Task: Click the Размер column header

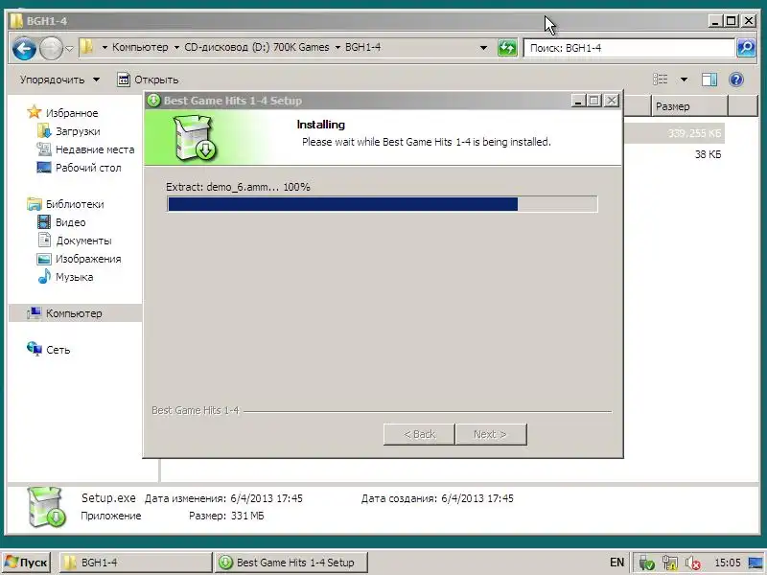Action: point(689,106)
